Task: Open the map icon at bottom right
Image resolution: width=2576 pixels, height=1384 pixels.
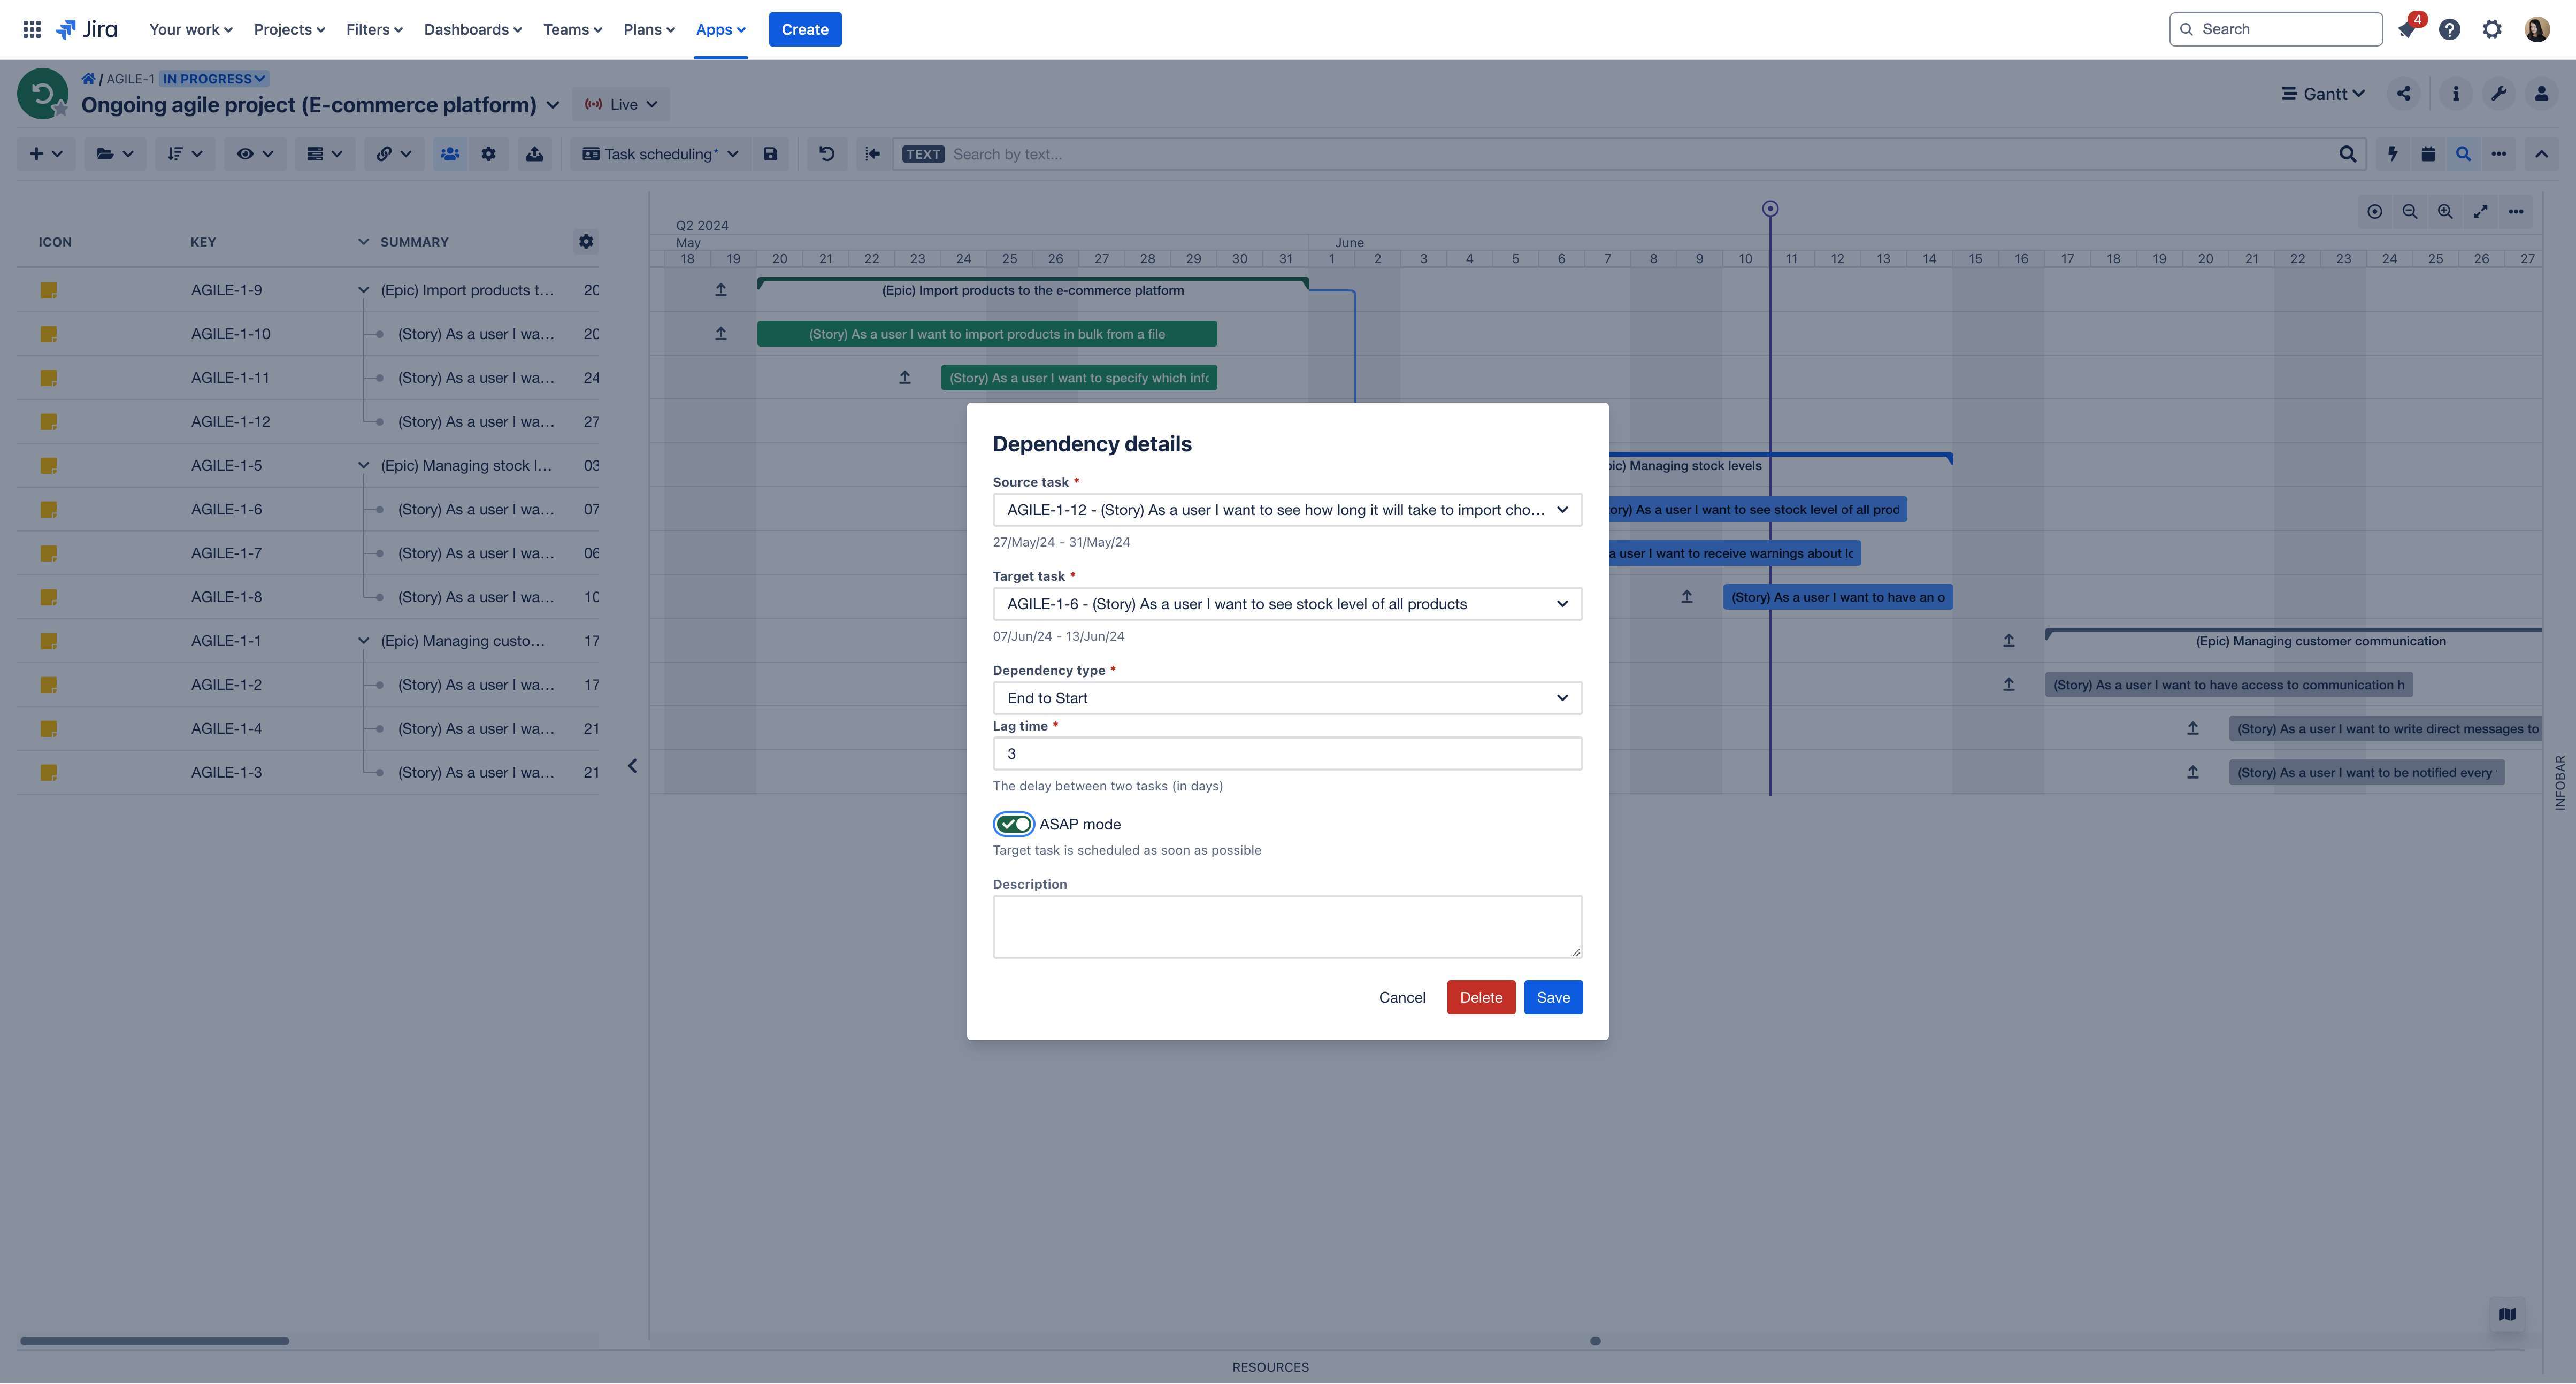Action: [x=2507, y=1314]
